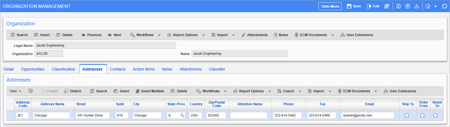
Task: Click the grid edit icon beside View
Action: [31, 91]
